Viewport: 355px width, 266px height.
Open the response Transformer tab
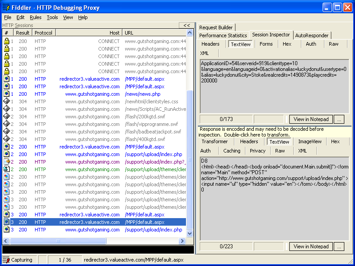[x=215, y=141]
